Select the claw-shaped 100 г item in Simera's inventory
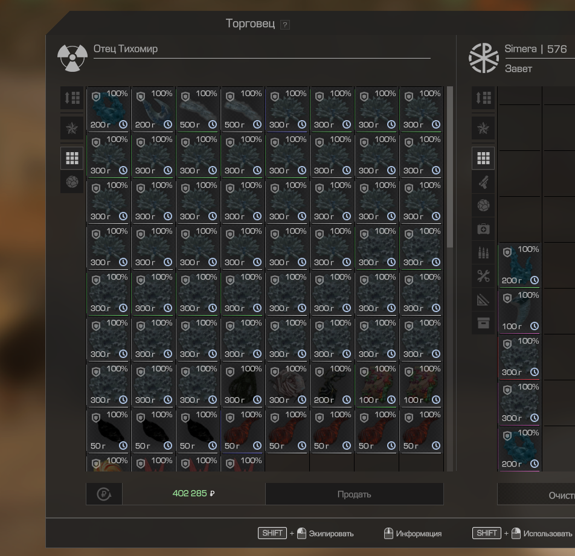The width and height of the screenshot is (575, 556). (x=519, y=311)
